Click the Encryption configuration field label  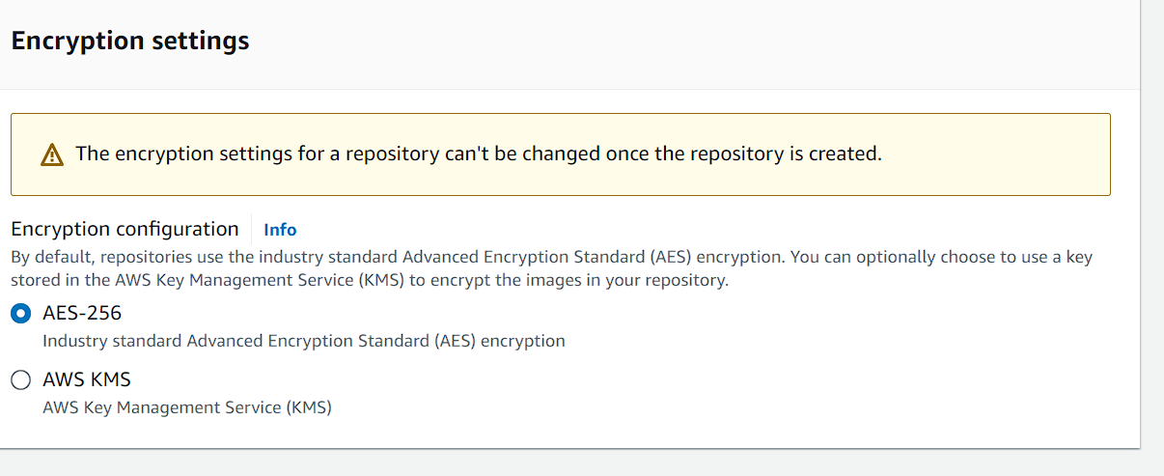[125, 229]
